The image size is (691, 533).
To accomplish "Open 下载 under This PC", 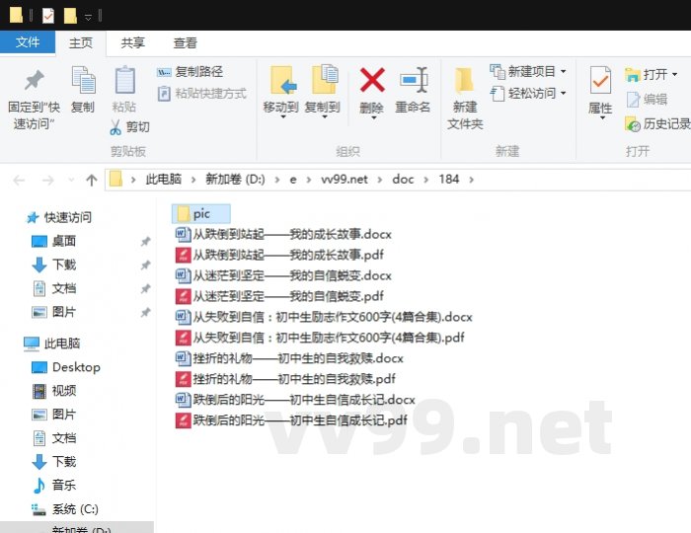I will pos(54,462).
